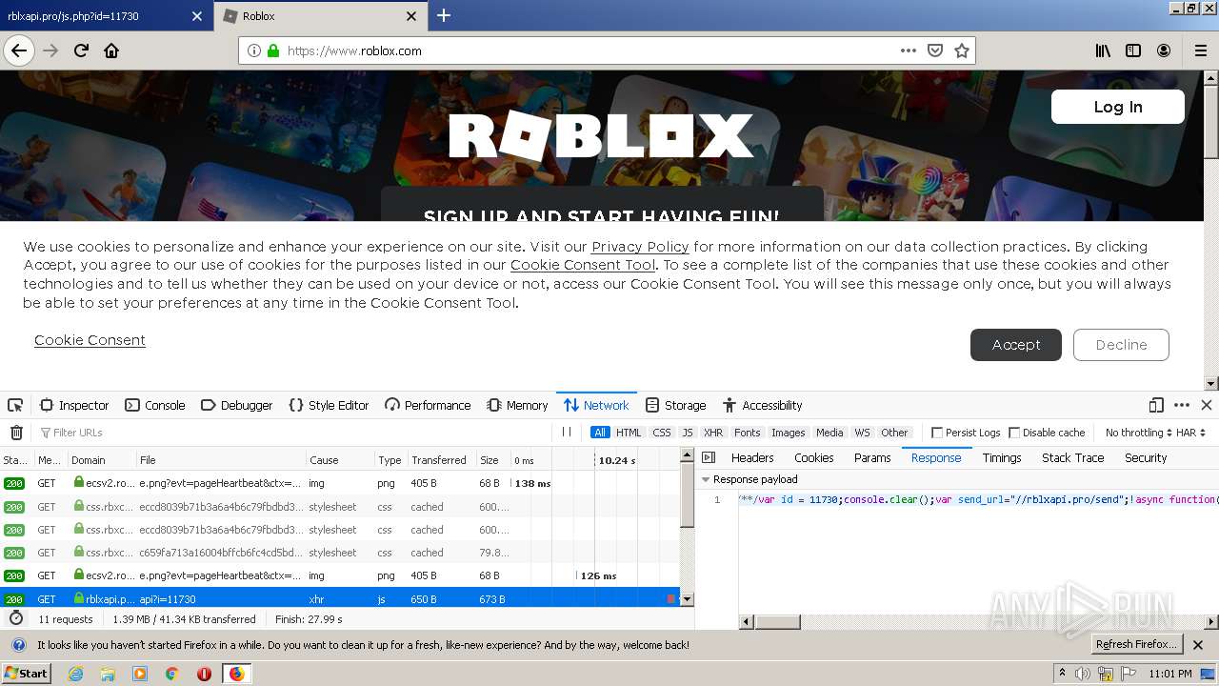Open Opera from the taskbar
Image resolution: width=1219 pixels, height=686 pixels.
pos(204,674)
